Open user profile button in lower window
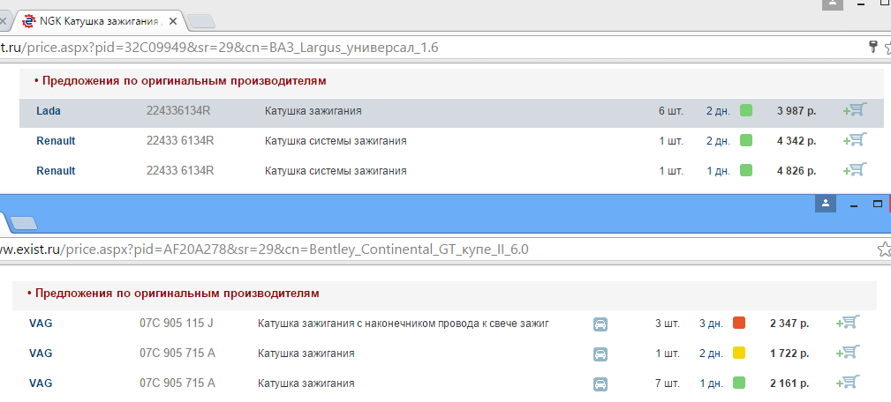This screenshot has height=402, width=891. click(x=826, y=204)
